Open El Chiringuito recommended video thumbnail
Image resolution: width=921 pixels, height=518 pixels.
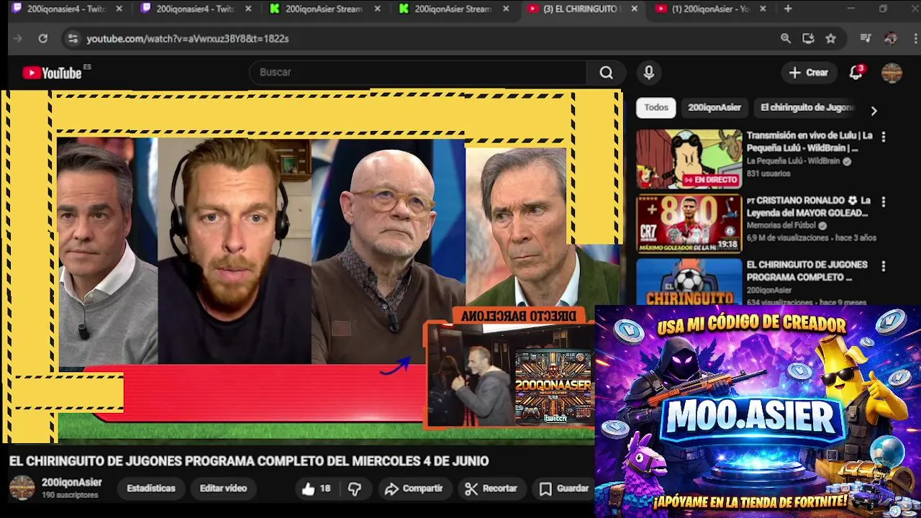click(689, 281)
